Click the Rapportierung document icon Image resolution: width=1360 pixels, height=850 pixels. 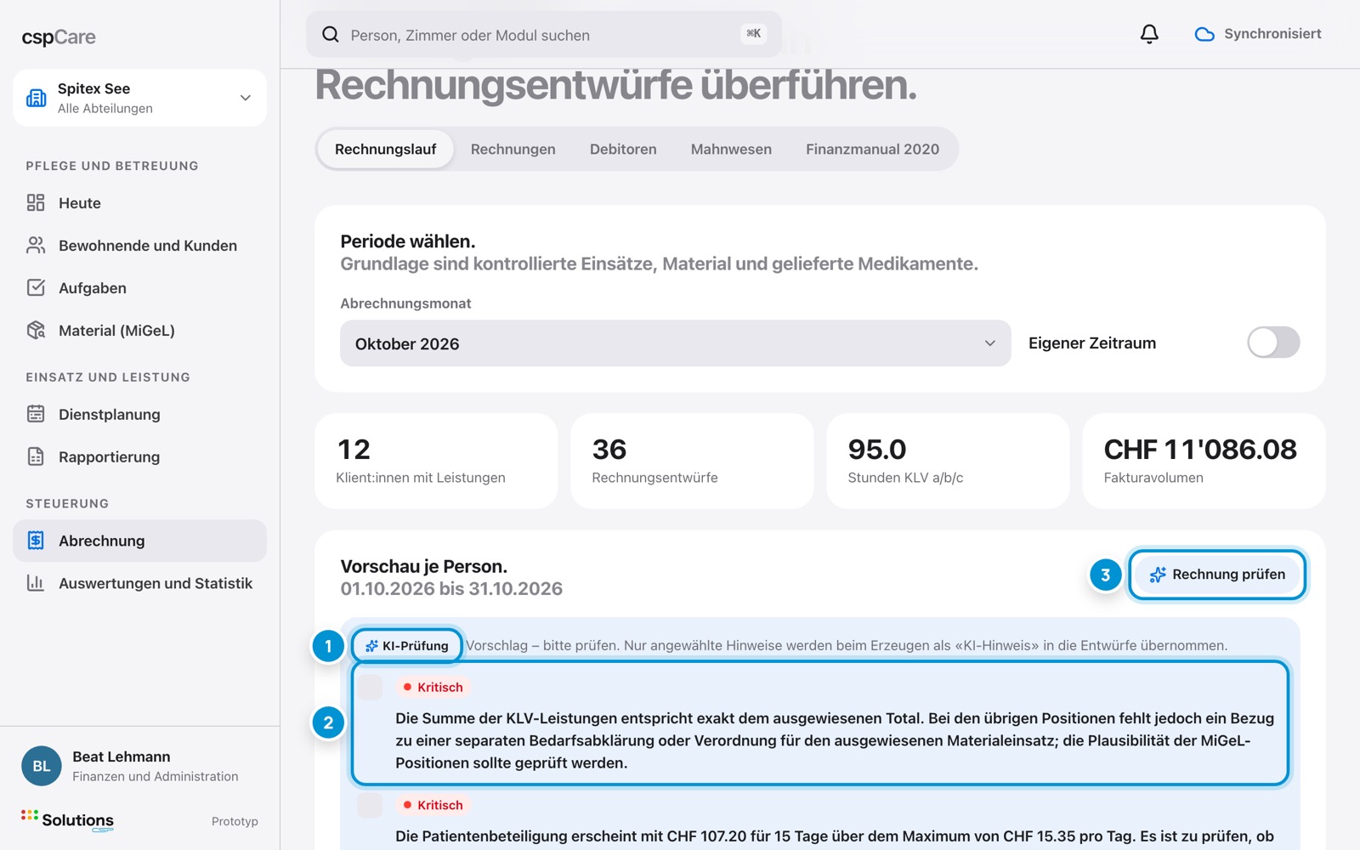point(36,456)
